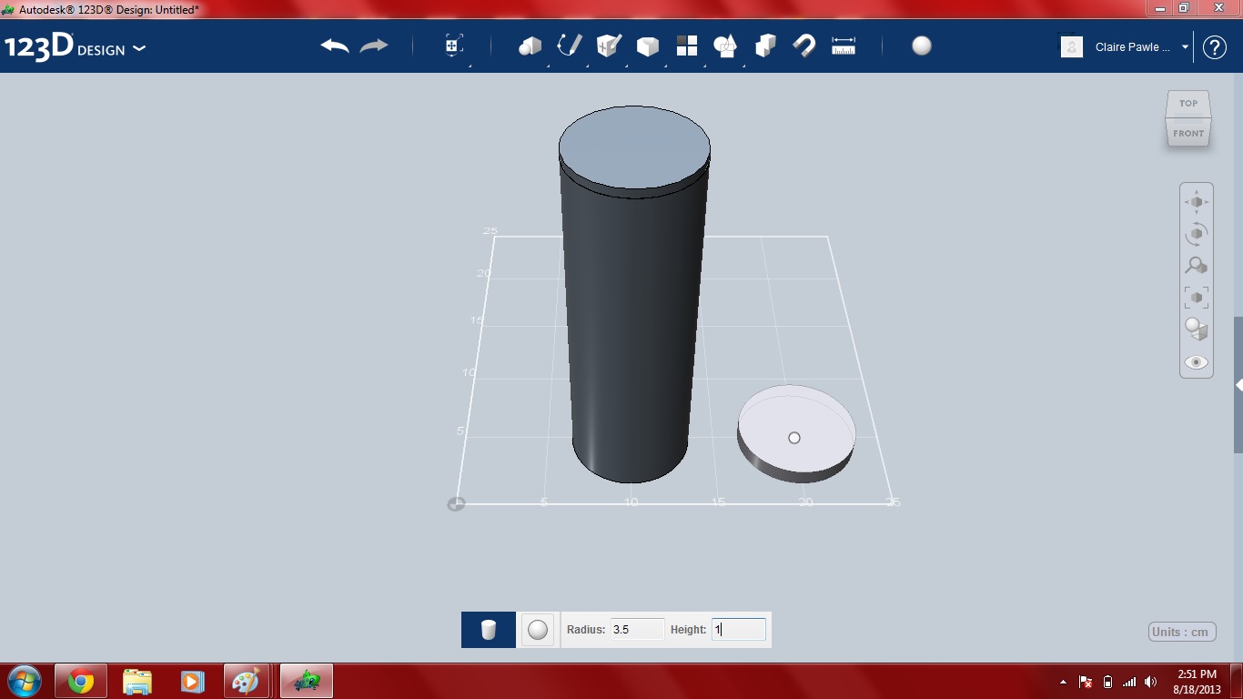
Task: Expand the Claire Pawle account dropdown arrow
Action: click(1185, 47)
